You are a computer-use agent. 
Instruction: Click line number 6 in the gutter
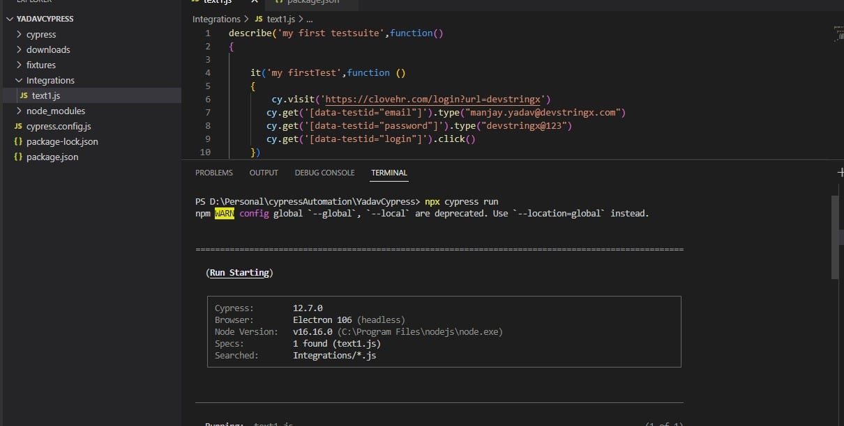(207, 99)
